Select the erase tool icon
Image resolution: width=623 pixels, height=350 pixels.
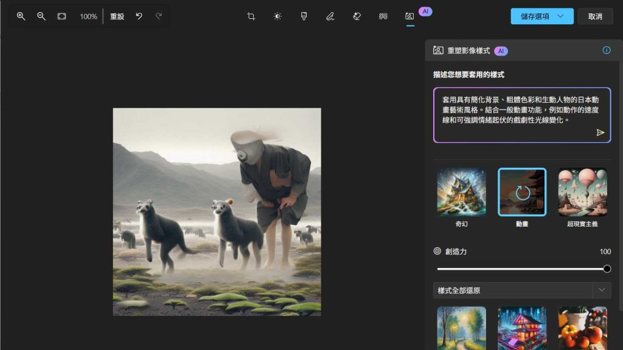click(x=357, y=16)
